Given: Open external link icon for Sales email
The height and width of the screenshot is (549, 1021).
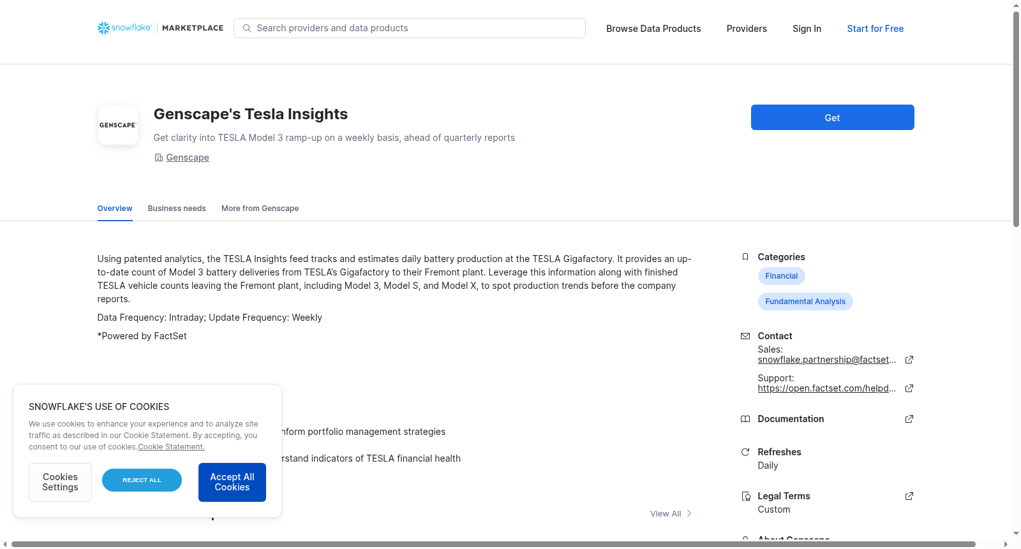Looking at the screenshot, I should [x=909, y=360].
